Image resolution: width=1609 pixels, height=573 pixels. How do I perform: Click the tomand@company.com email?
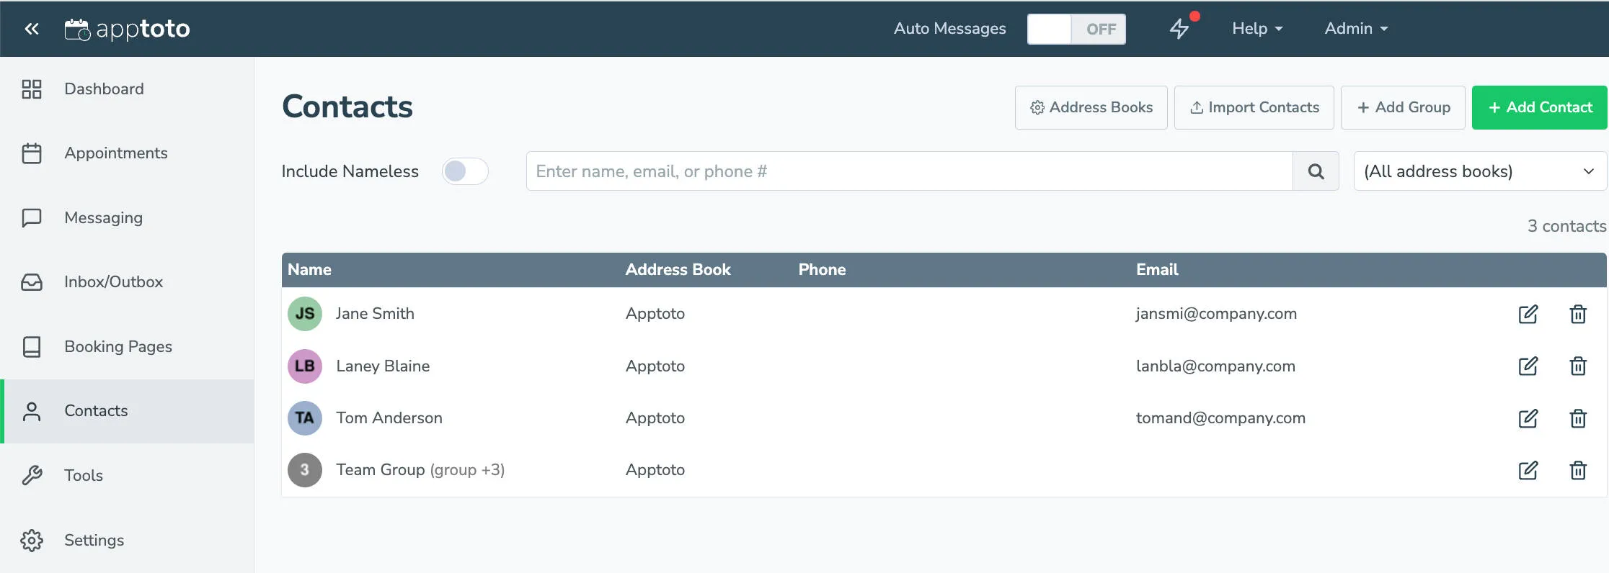1220,418
